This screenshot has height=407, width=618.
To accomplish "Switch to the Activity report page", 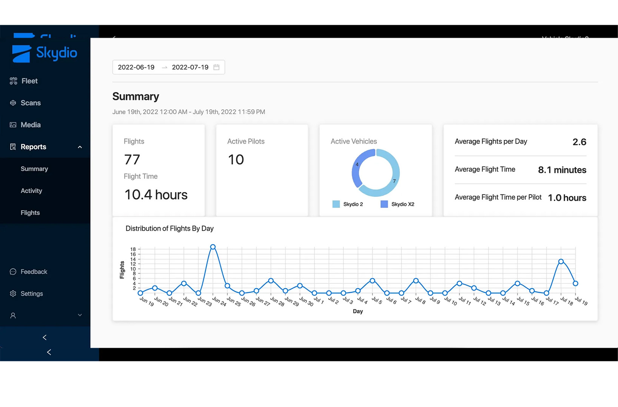I will coord(31,190).
